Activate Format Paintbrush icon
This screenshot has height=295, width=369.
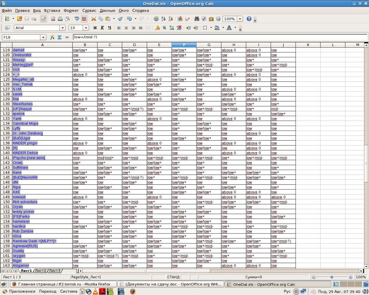pos(120,19)
